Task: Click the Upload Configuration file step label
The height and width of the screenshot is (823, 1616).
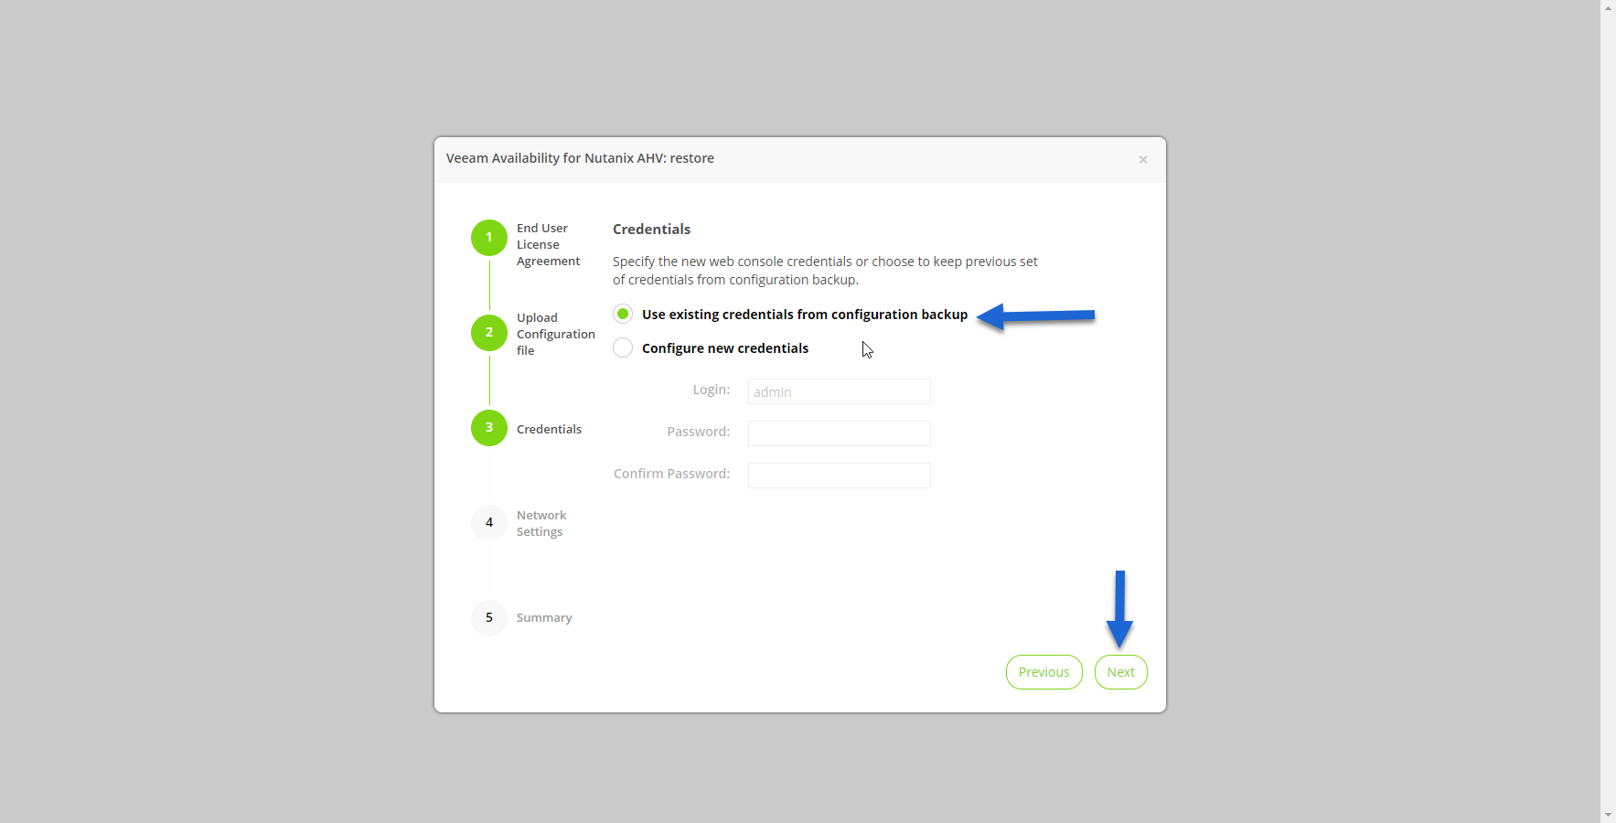Action: coord(555,335)
